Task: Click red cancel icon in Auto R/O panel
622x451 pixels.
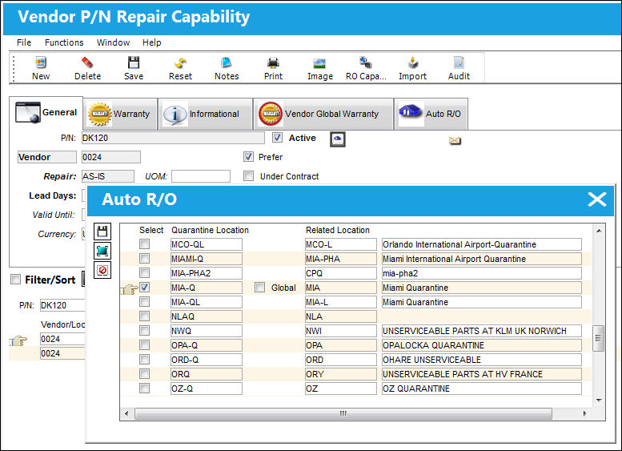Action: (x=102, y=270)
